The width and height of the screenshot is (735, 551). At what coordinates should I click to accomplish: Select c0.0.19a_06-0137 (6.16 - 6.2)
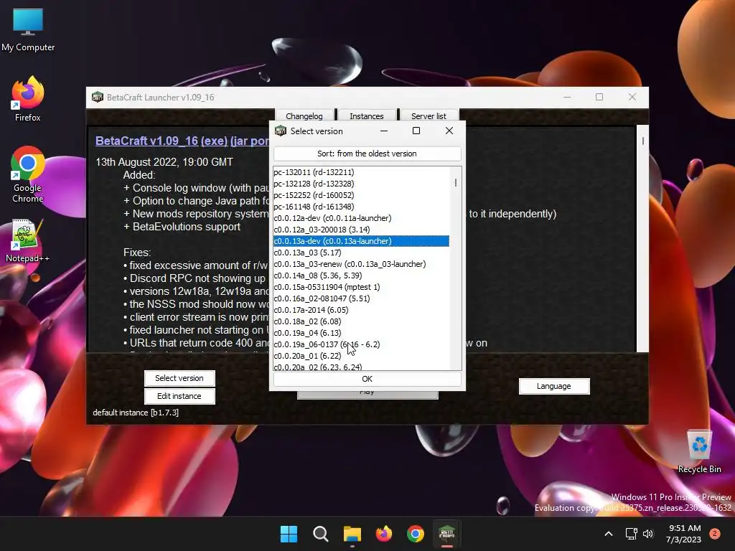tap(362, 344)
